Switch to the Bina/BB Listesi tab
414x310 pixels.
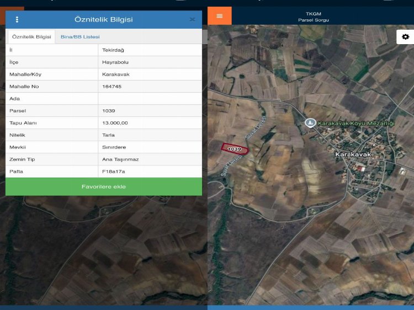click(x=80, y=37)
